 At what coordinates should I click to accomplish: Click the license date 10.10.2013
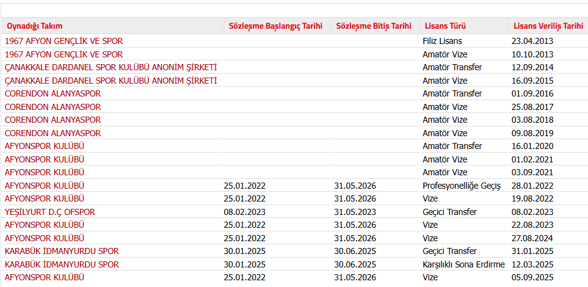pos(532,54)
